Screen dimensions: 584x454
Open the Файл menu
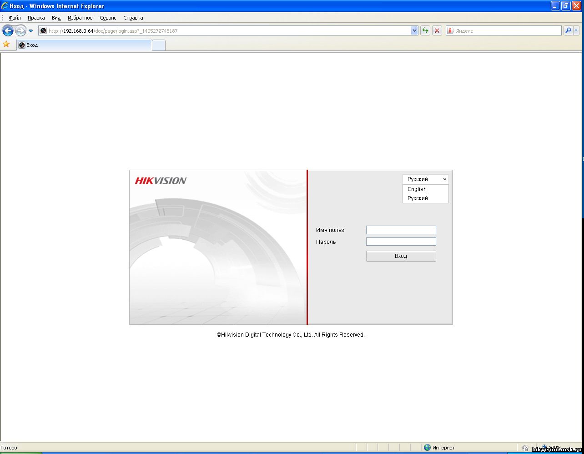[x=15, y=18]
